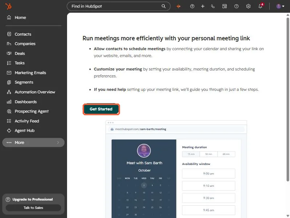290x218 pixels.
Task: Click the Find in HubSpot search field
Action: [119, 6]
